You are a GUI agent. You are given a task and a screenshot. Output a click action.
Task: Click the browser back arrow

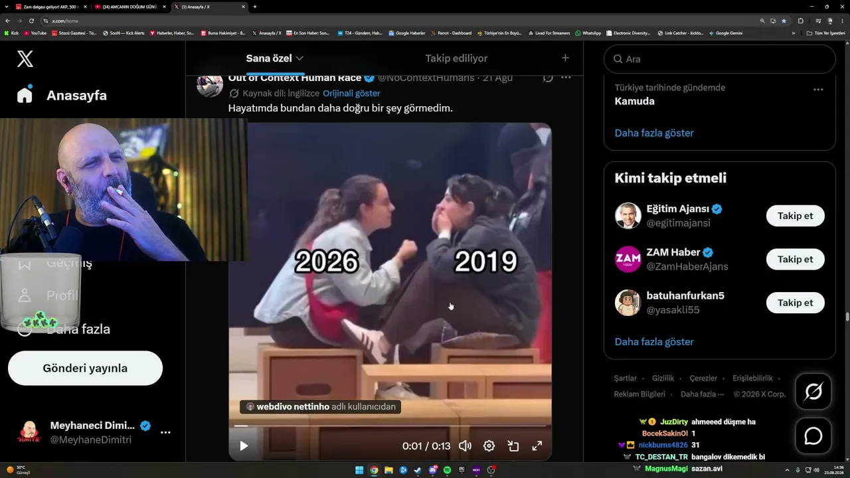[x=7, y=21]
